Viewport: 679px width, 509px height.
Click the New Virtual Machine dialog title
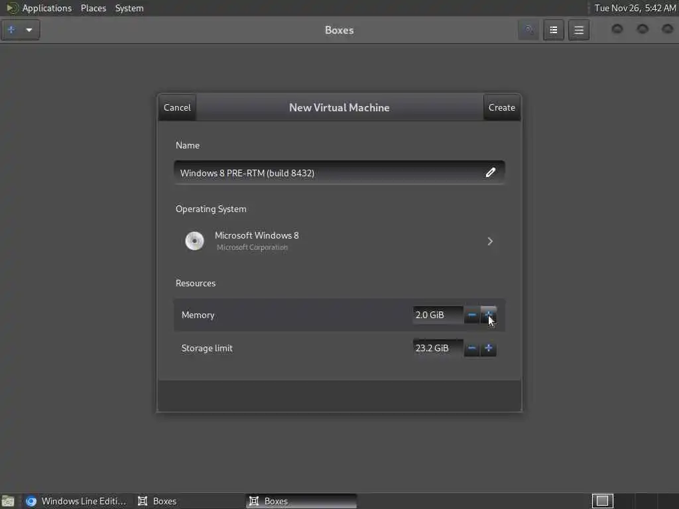[339, 107]
